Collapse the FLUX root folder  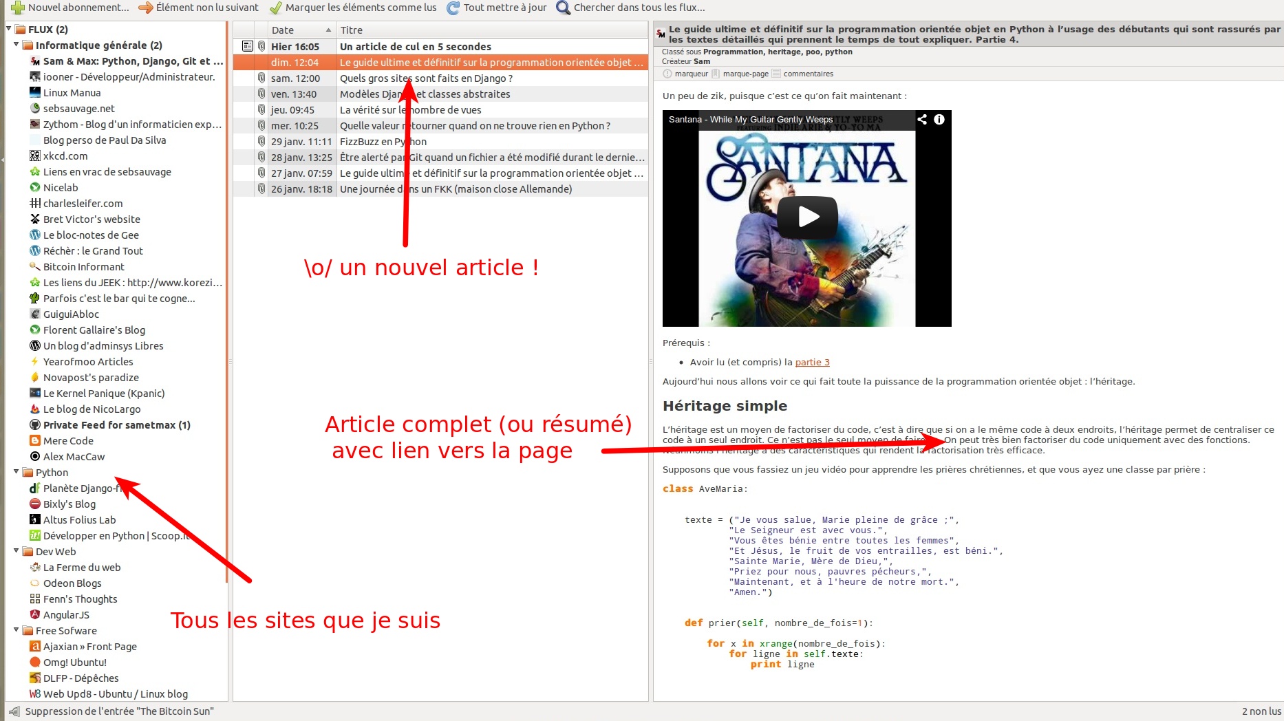click(x=8, y=29)
